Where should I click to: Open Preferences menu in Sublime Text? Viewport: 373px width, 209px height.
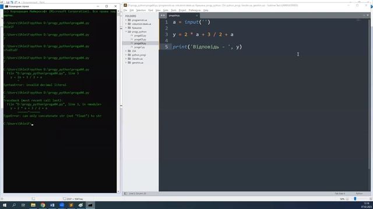click(195, 10)
